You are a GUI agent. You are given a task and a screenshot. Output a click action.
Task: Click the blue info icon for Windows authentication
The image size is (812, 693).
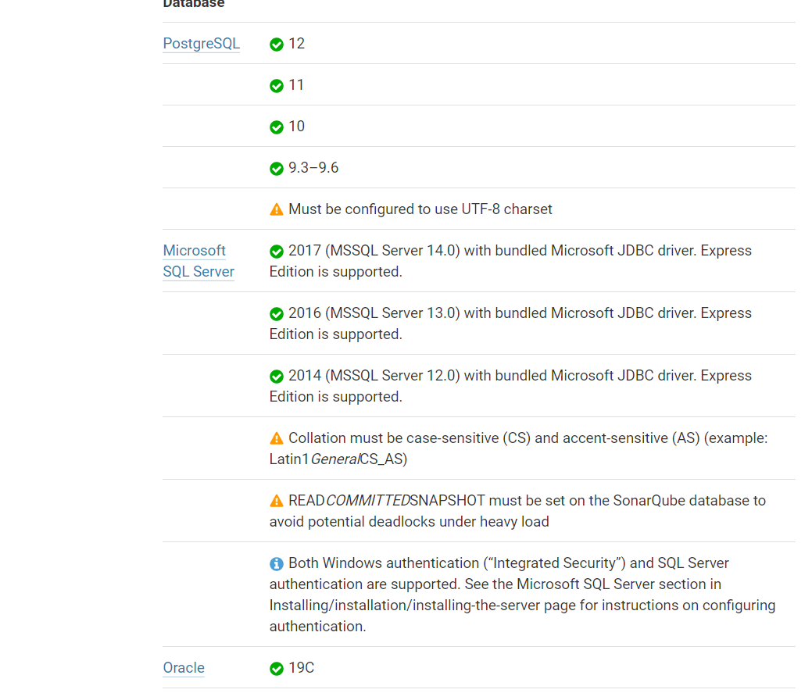tap(277, 564)
